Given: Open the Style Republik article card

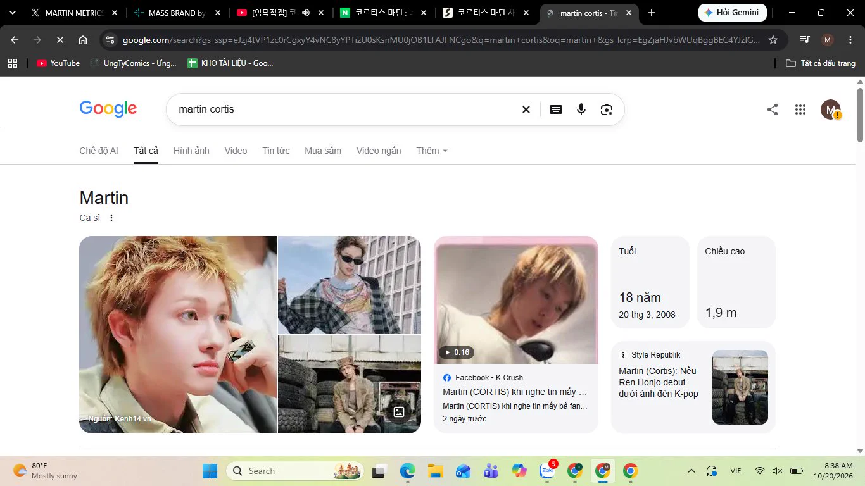Looking at the screenshot, I should click(693, 387).
